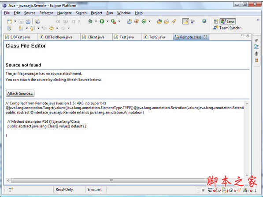Viewport: 263px width, 198px height.
Task: Open the Run dropdown arrow
Action: point(107,21)
